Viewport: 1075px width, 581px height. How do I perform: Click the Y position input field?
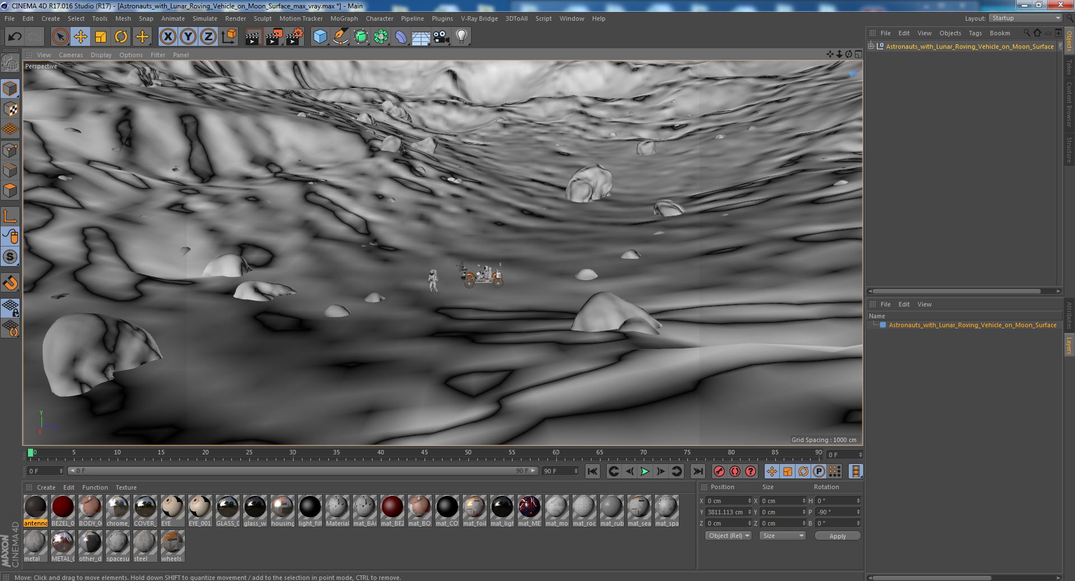pyautogui.click(x=726, y=512)
